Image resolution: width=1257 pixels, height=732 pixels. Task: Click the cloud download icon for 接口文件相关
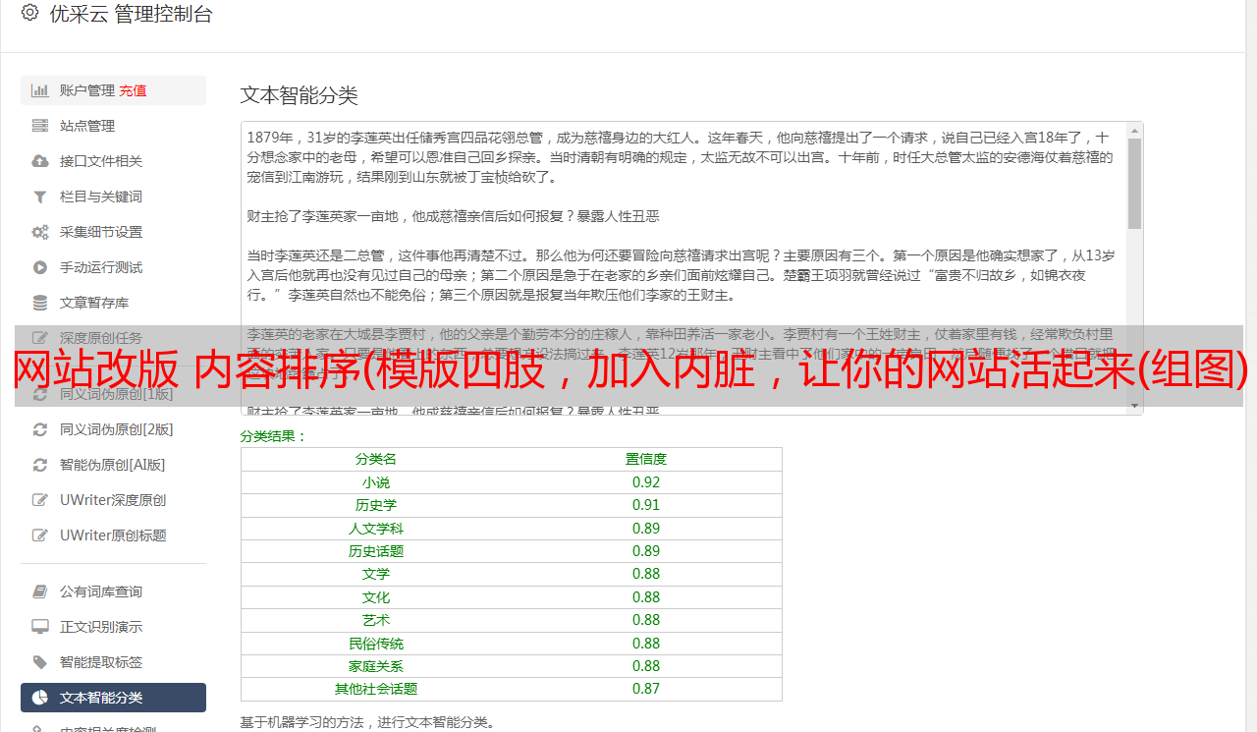click(x=40, y=161)
